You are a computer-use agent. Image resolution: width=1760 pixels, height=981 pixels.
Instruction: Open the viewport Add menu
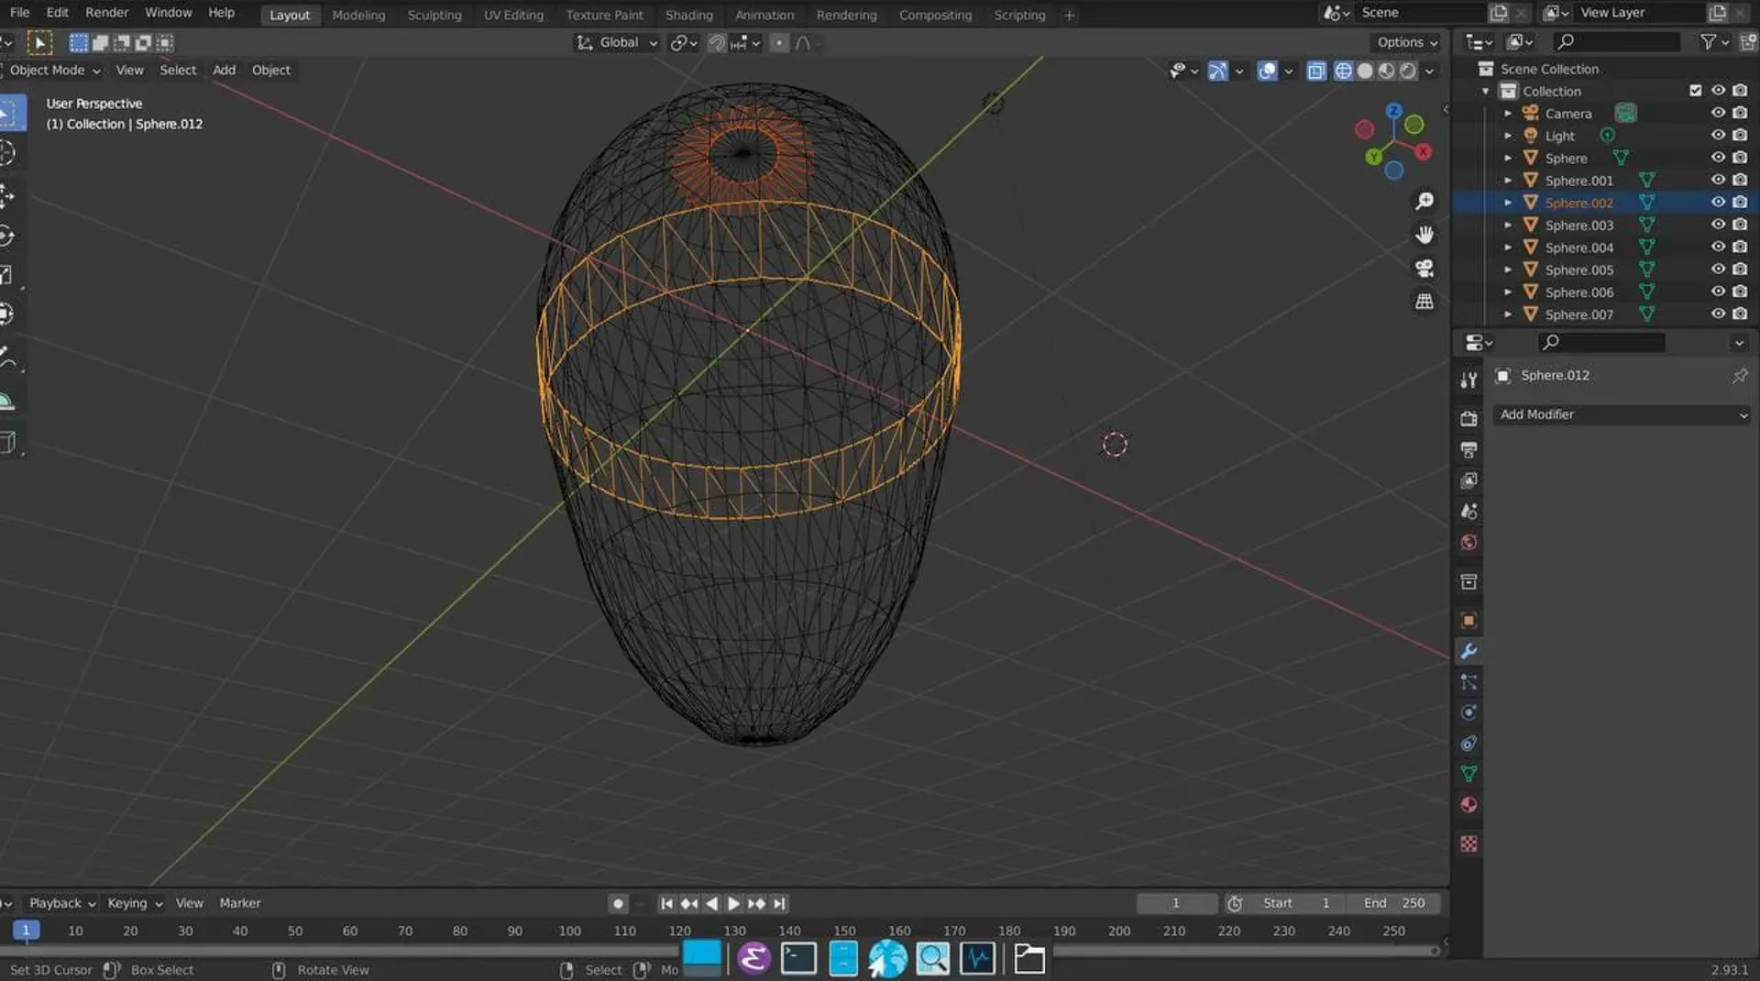pyautogui.click(x=224, y=70)
